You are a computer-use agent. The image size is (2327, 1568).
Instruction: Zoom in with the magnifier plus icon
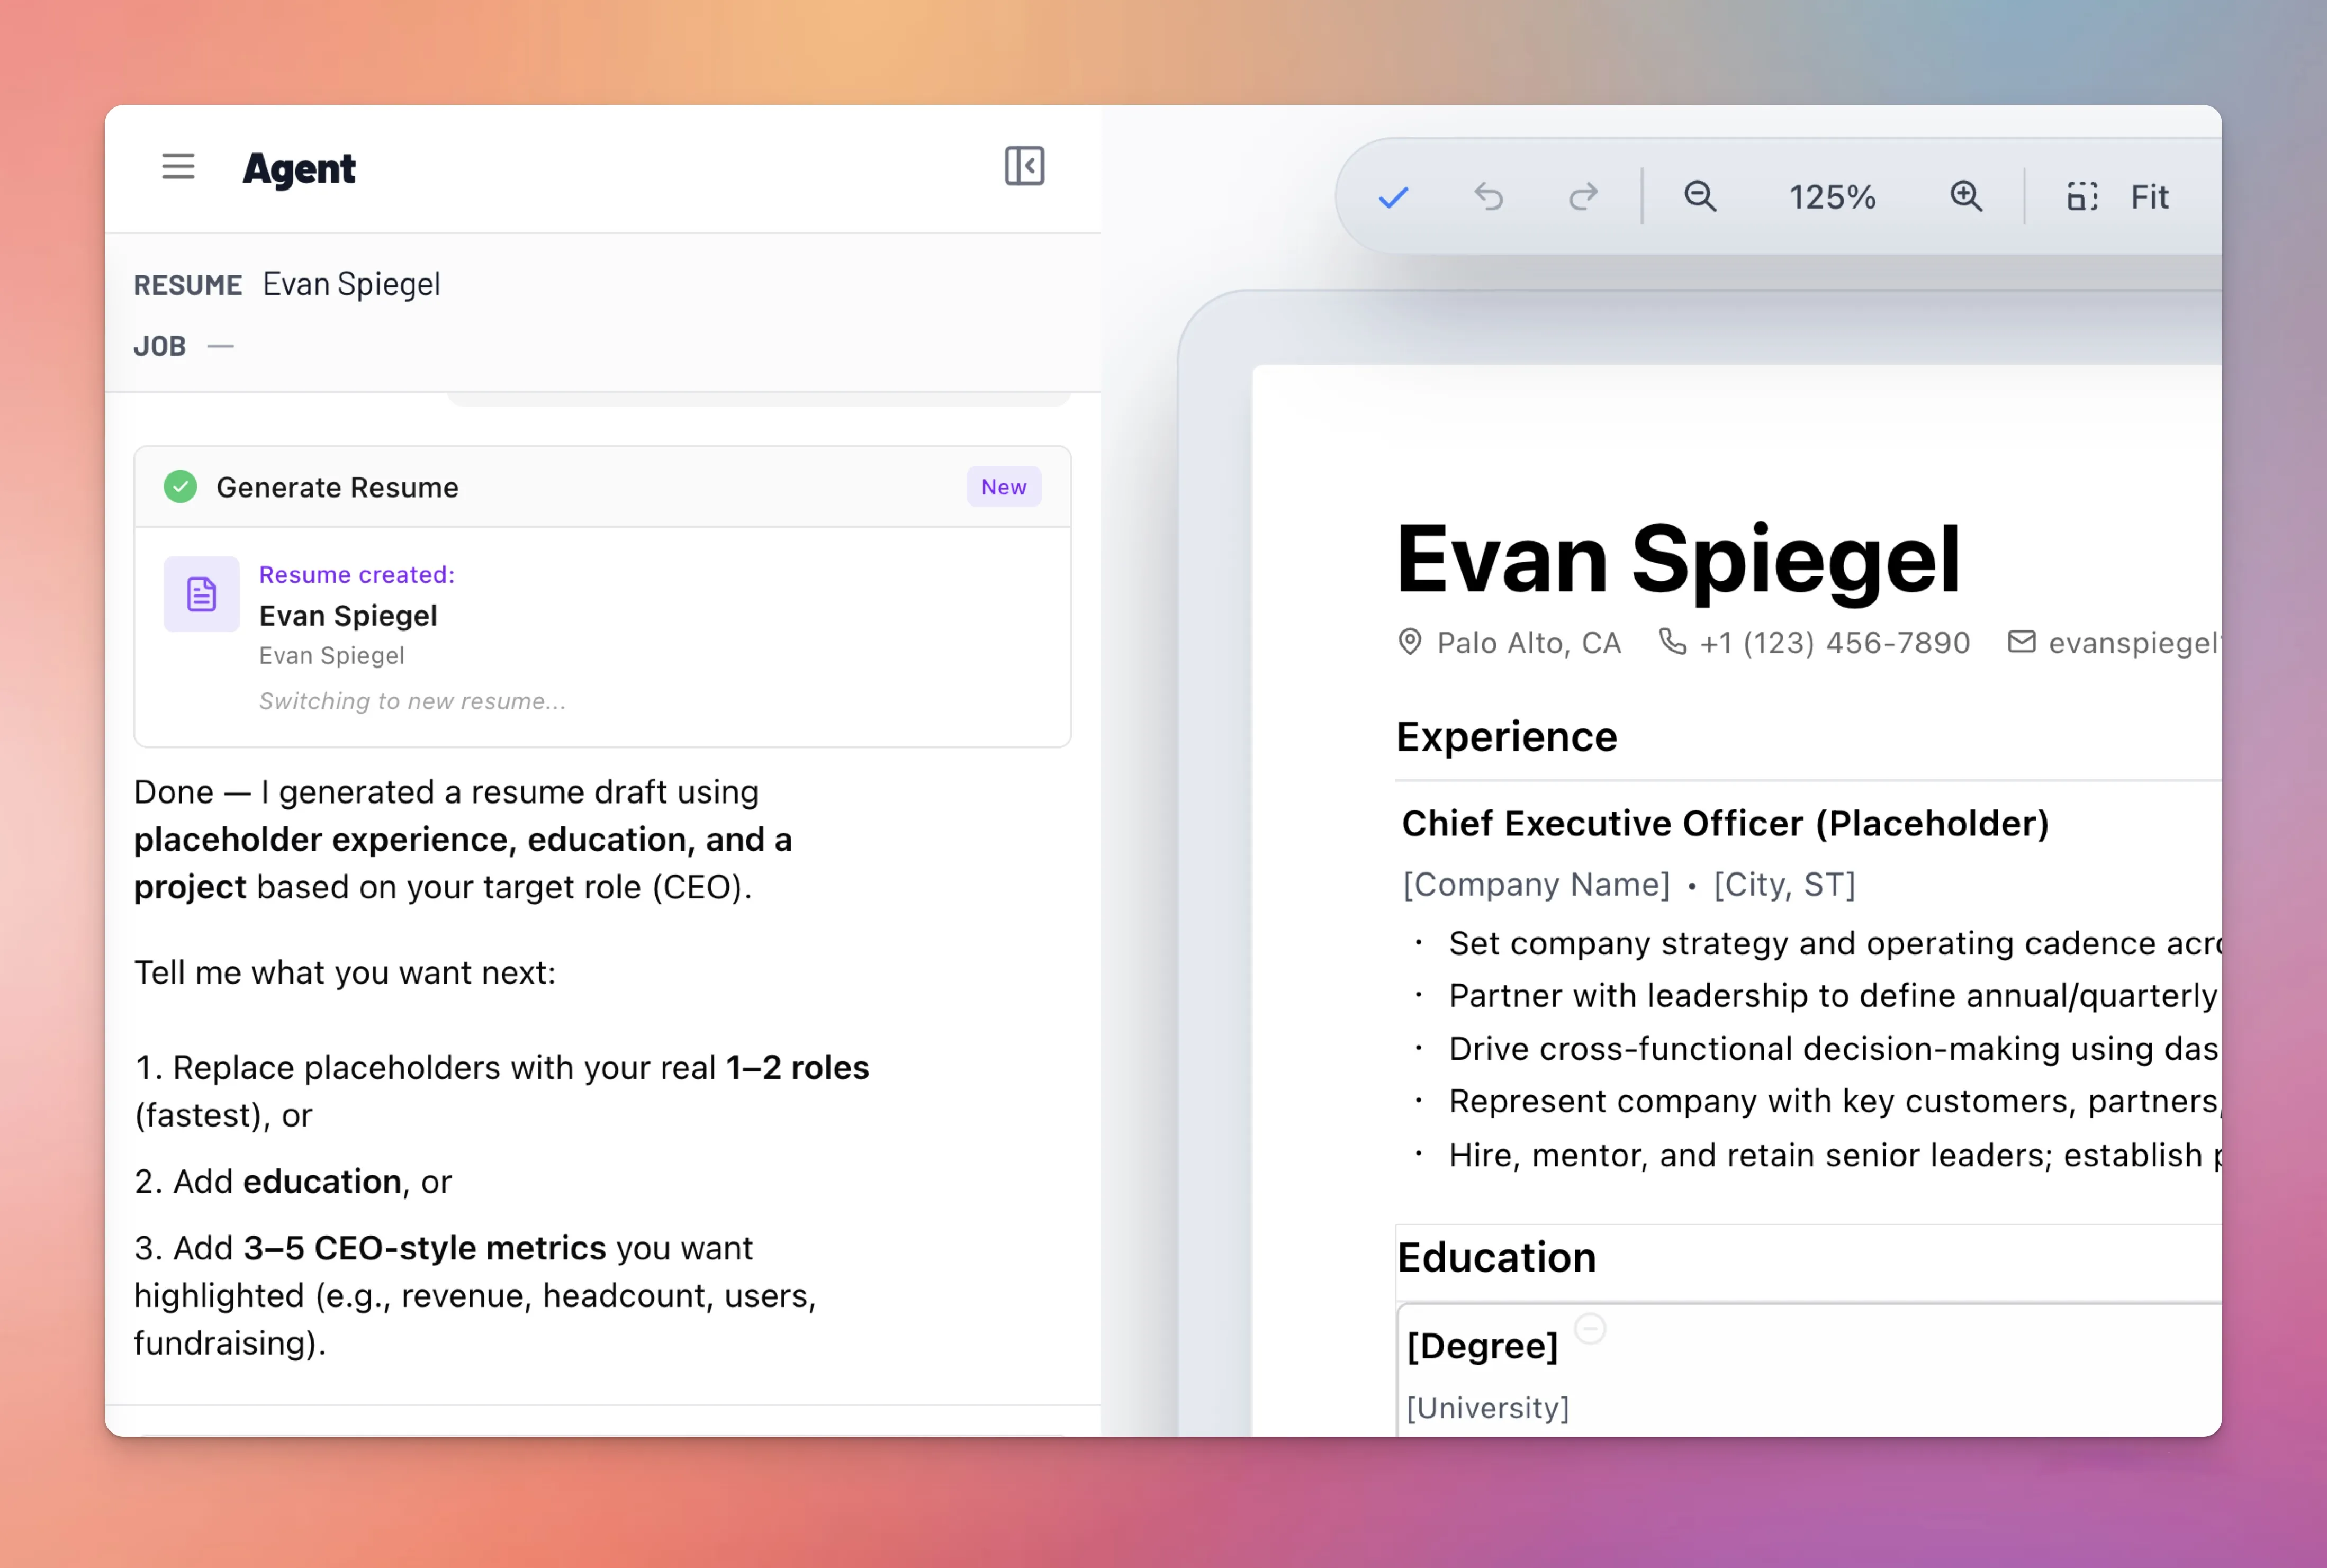[1966, 197]
